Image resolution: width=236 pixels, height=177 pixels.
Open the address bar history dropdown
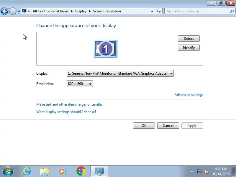(x=152, y=11)
